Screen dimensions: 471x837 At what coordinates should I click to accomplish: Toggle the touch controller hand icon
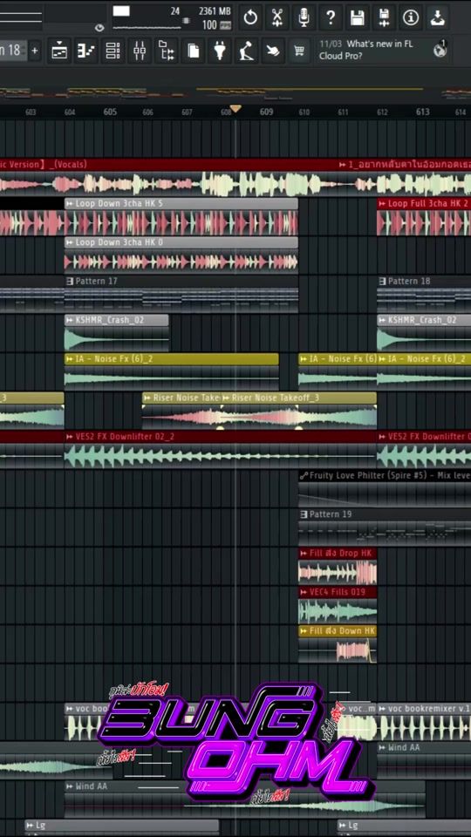(x=273, y=51)
